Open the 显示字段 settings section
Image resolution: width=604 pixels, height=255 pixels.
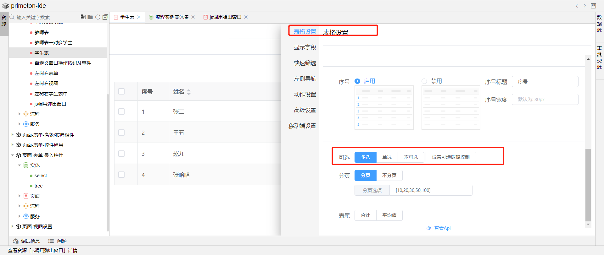click(305, 47)
